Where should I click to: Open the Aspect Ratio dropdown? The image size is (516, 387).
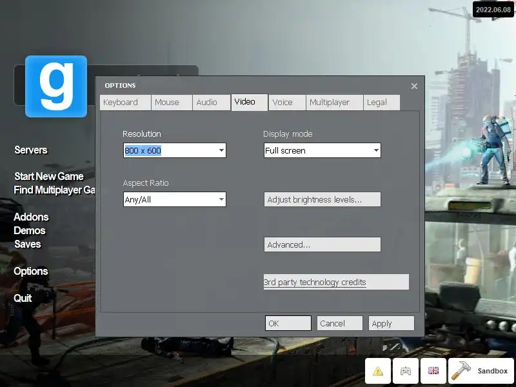[x=175, y=199]
